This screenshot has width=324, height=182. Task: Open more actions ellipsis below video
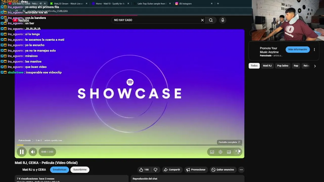[x=241, y=170]
